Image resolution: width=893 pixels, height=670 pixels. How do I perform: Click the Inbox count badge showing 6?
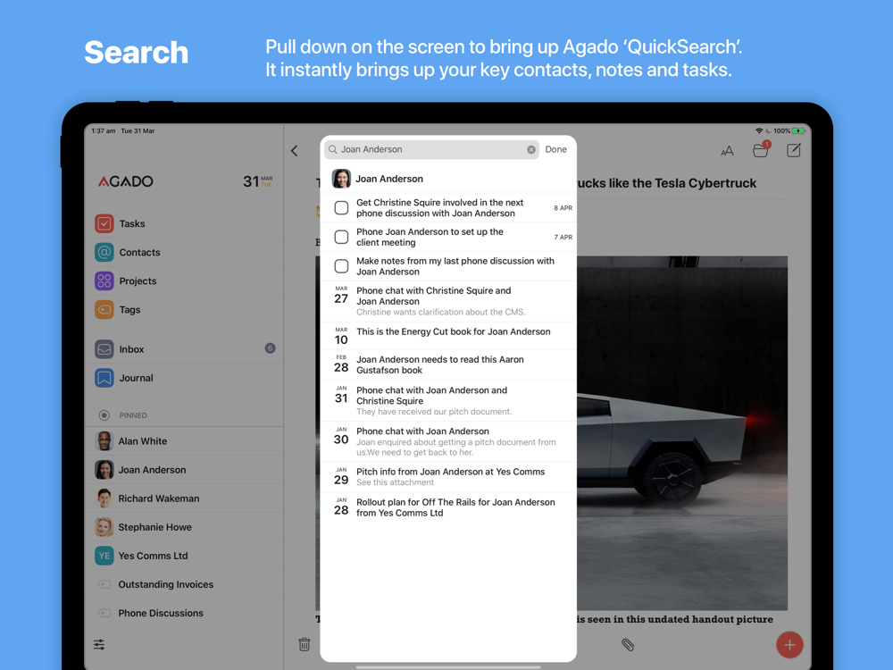click(270, 348)
